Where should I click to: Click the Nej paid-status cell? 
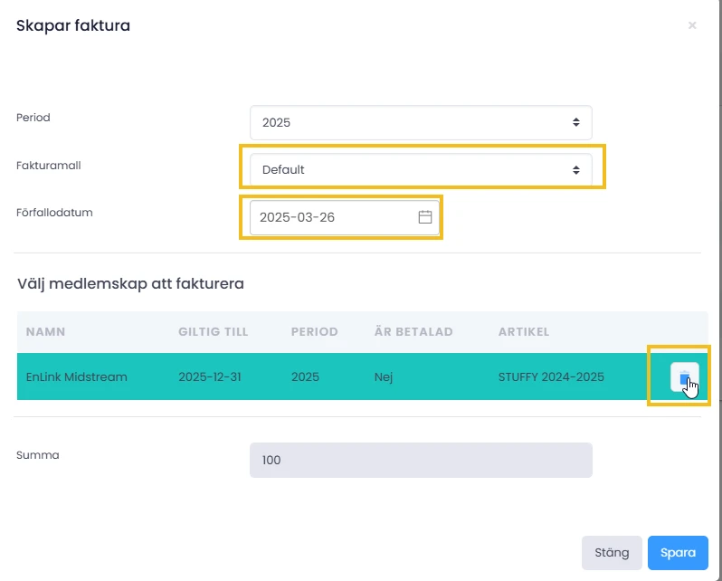point(384,376)
